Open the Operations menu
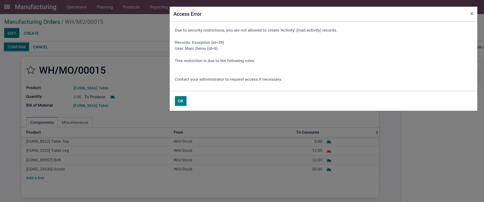This screenshot has height=202, width=484. (x=76, y=7)
